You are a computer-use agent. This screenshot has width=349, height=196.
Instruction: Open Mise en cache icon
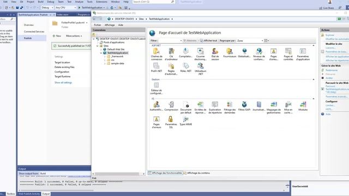[x=288, y=108]
